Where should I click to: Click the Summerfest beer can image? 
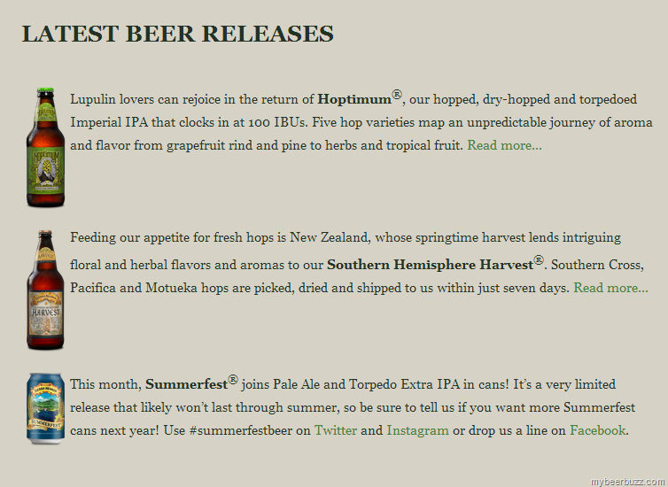point(45,408)
